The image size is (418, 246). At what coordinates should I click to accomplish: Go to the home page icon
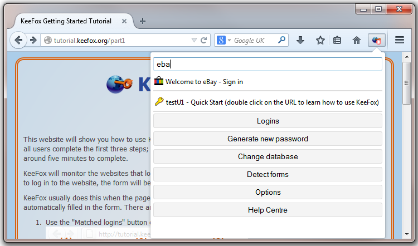357,41
